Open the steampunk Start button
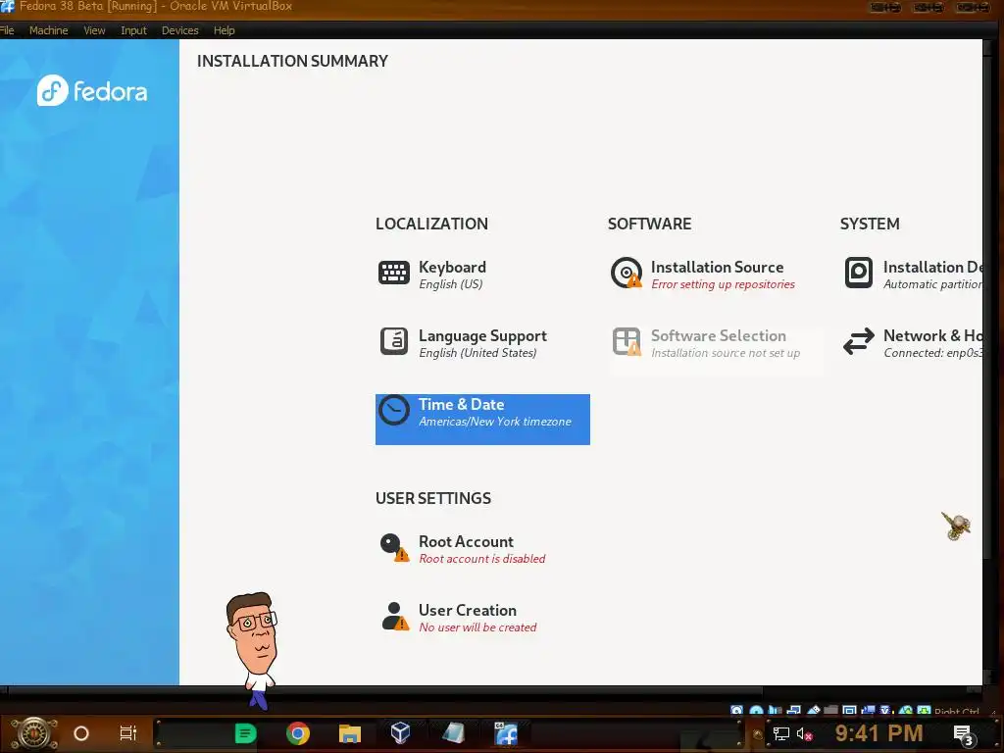 pyautogui.click(x=34, y=732)
